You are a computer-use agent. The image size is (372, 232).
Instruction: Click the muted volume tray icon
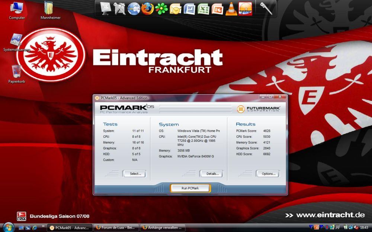click(x=356, y=227)
